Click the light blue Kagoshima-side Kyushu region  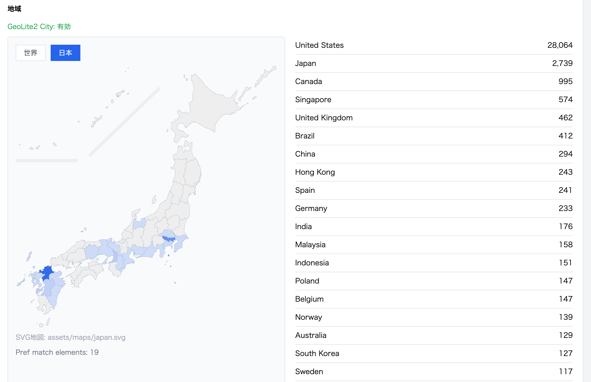(x=54, y=294)
